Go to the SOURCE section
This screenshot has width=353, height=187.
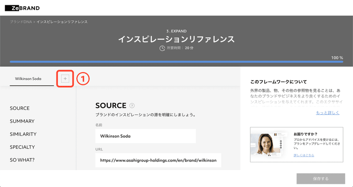coord(19,108)
